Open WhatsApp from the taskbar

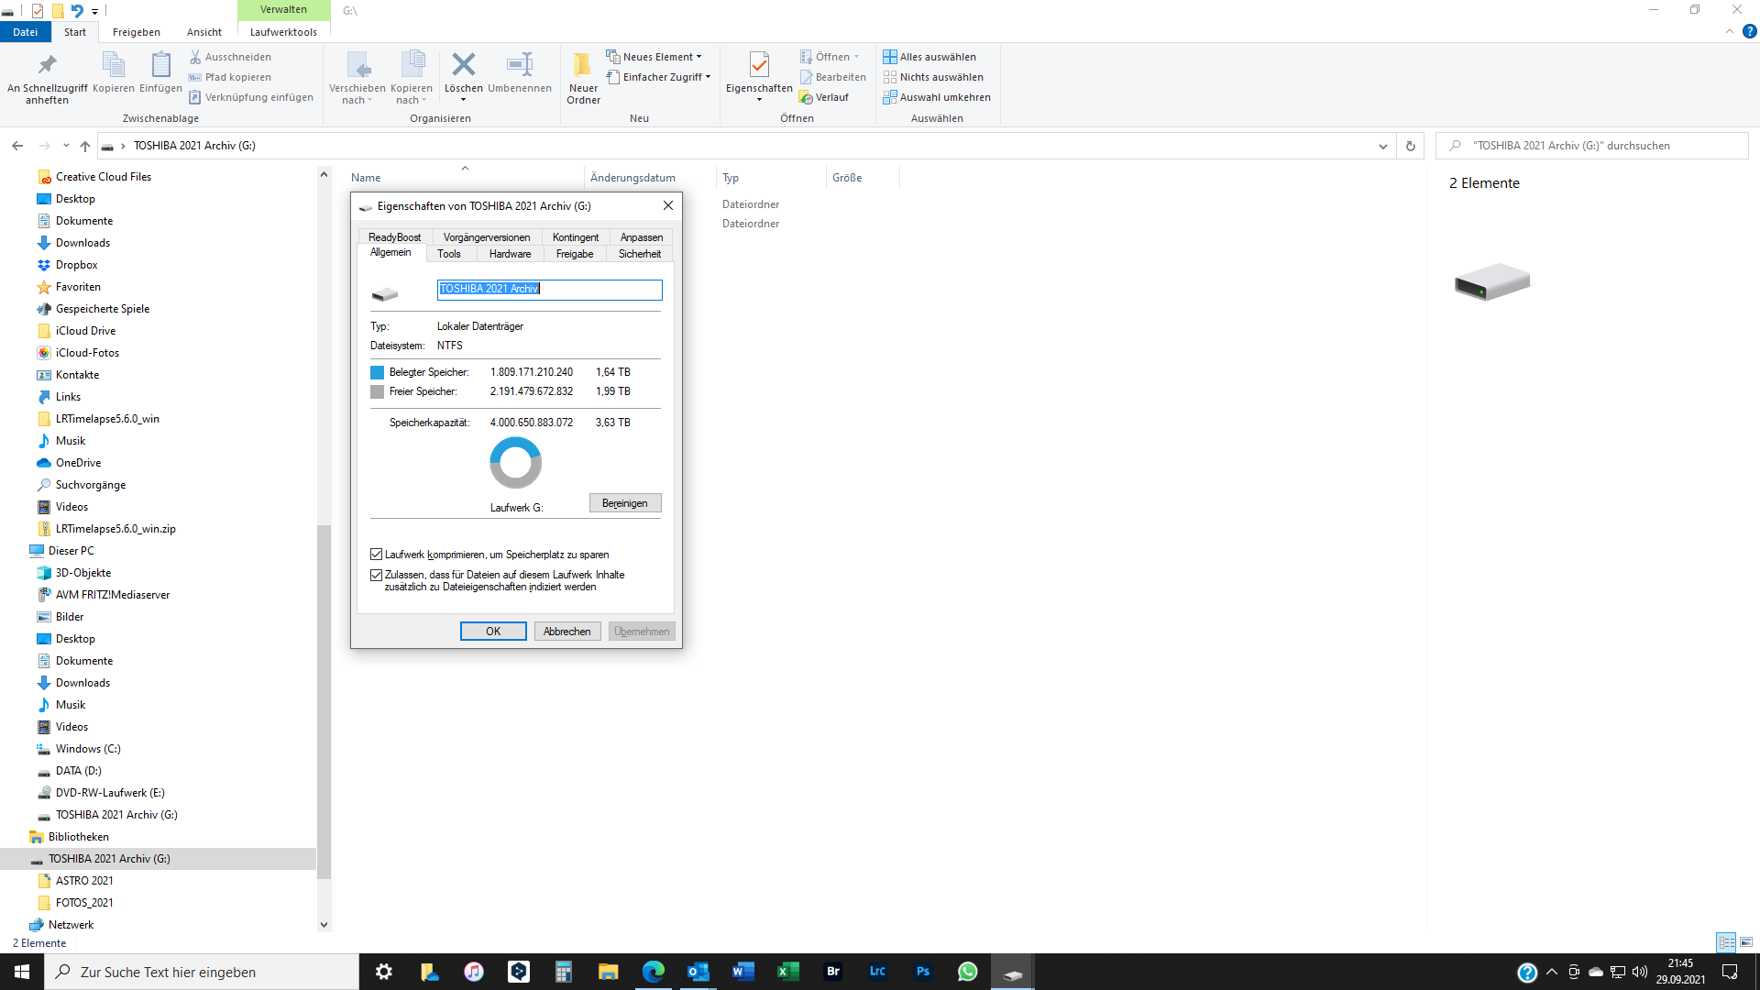point(968,972)
